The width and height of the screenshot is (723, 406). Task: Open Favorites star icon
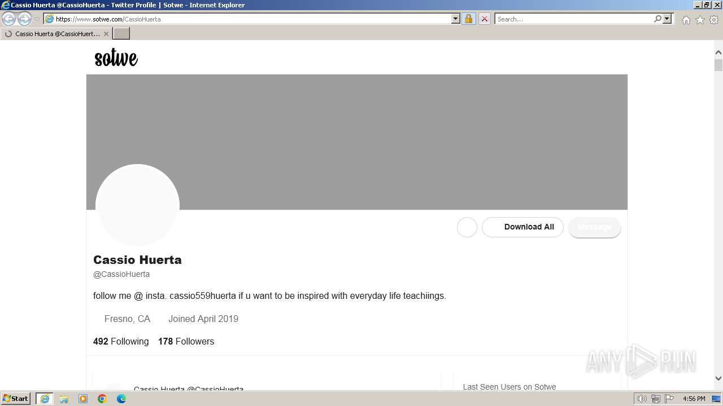pos(700,20)
